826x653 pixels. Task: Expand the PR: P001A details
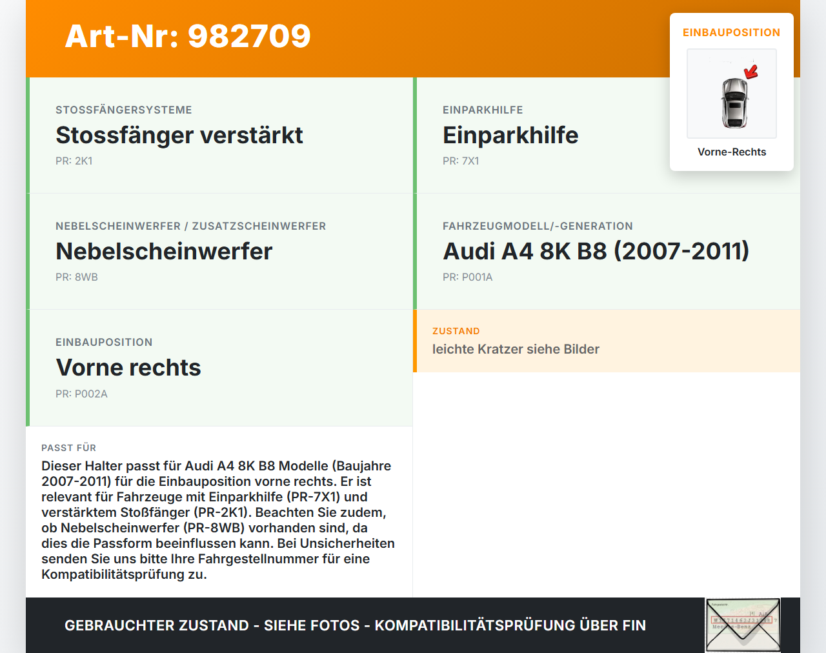coord(467,277)
